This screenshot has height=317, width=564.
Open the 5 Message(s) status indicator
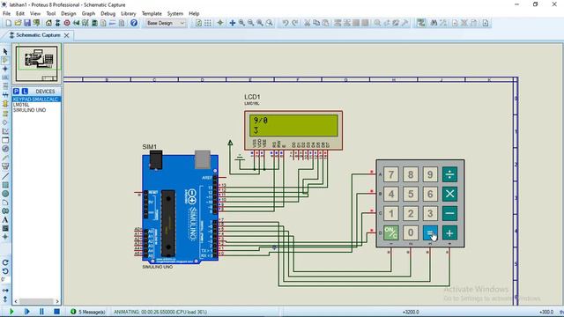coord(88,312)
